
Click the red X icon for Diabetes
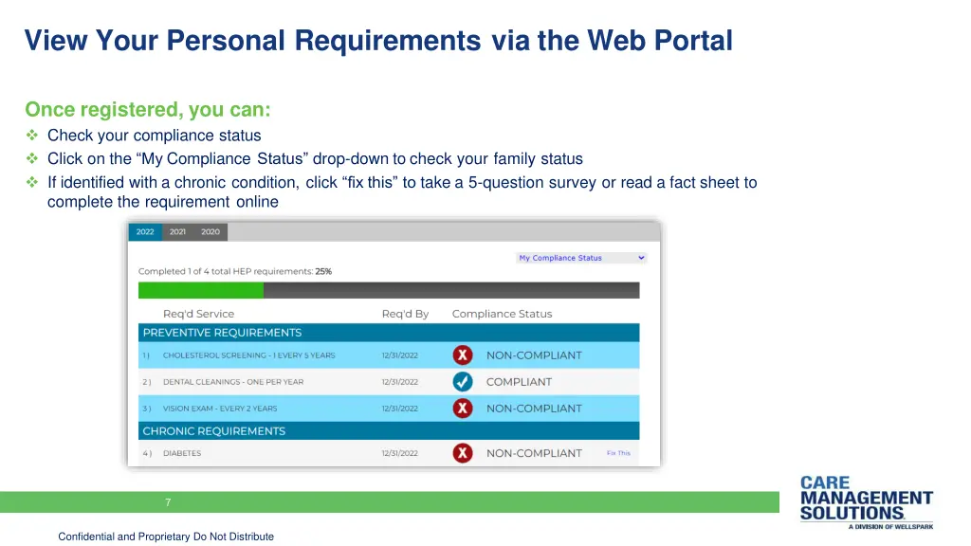[463, 453]
